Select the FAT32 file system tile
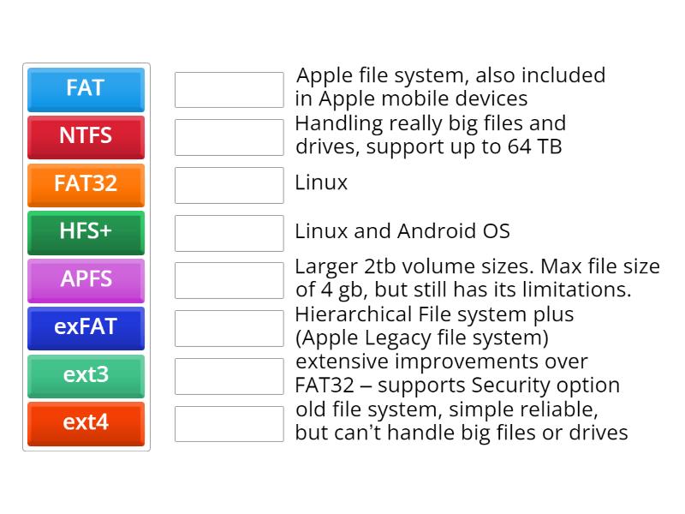The image size is (685, 514). [86, 185]
